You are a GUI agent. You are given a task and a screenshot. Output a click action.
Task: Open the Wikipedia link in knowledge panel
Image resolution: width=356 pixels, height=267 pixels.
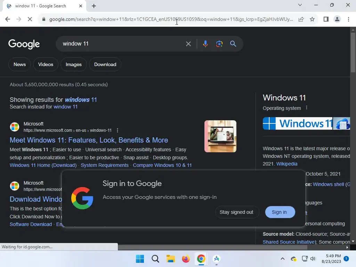click(287, 164)
